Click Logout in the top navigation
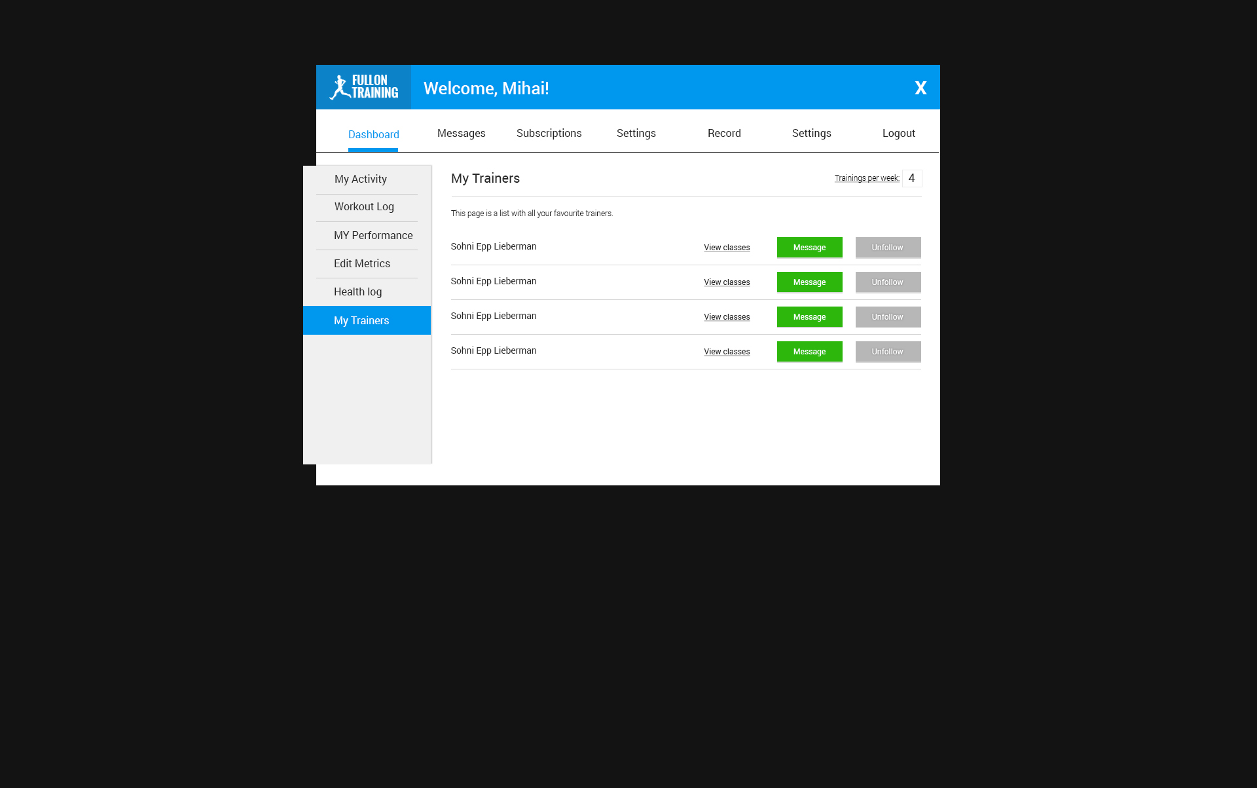This screenshot has width=1257, height=788. 898,133
